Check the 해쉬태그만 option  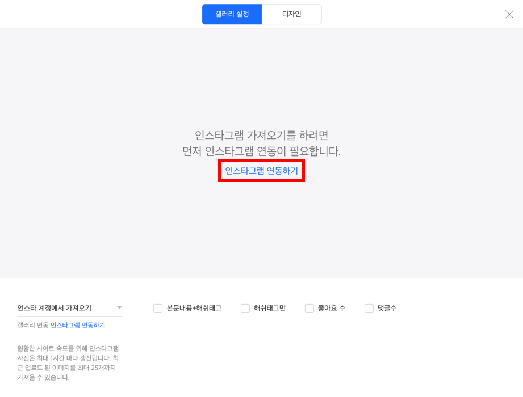click(245, 308)
